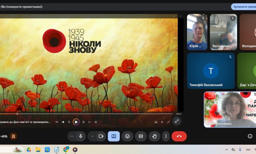Open meeting details info icon
The height and width of the screenshot is (154, 256).
[250, 136]
